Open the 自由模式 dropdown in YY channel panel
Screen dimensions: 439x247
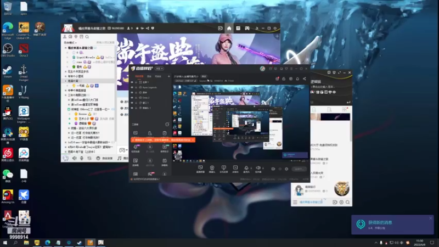(70, 43)
